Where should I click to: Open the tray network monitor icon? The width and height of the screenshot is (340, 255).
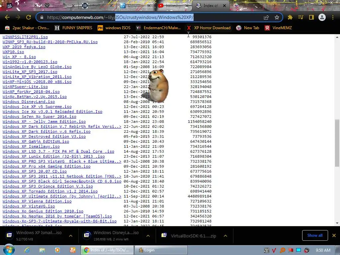point(298,250)
